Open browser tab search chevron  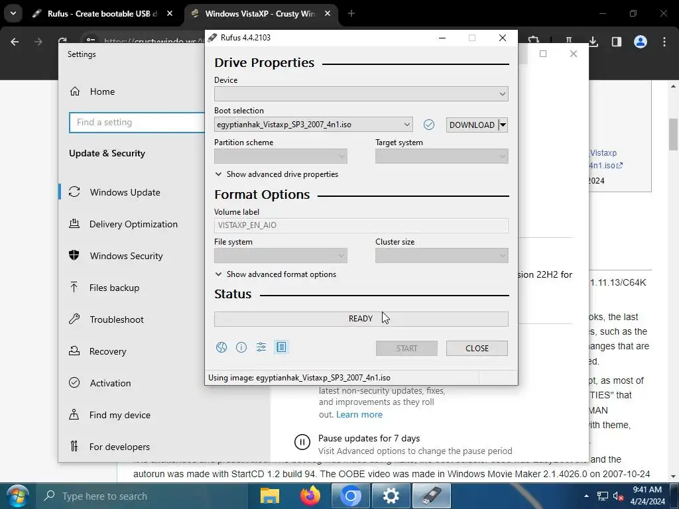[13, 13]
